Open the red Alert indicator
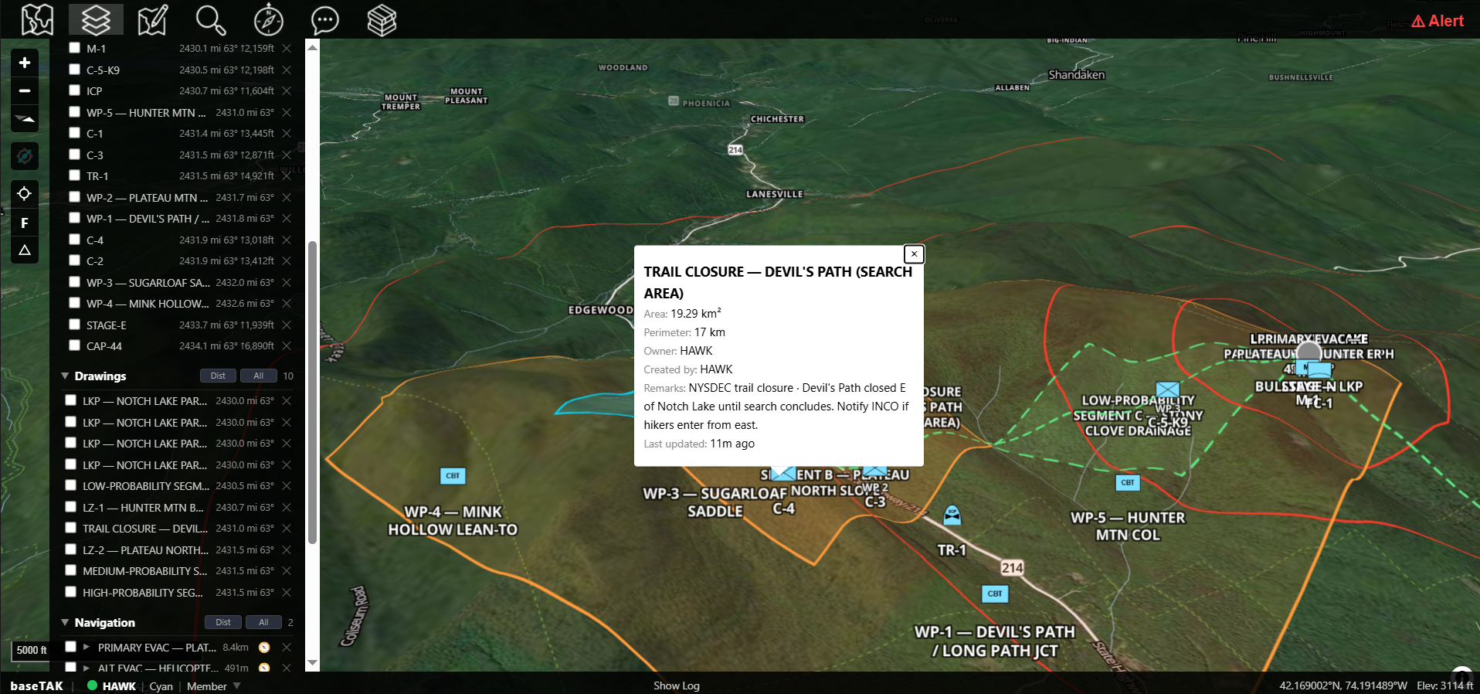1480x694 pixels. [x=1438, y=21]
